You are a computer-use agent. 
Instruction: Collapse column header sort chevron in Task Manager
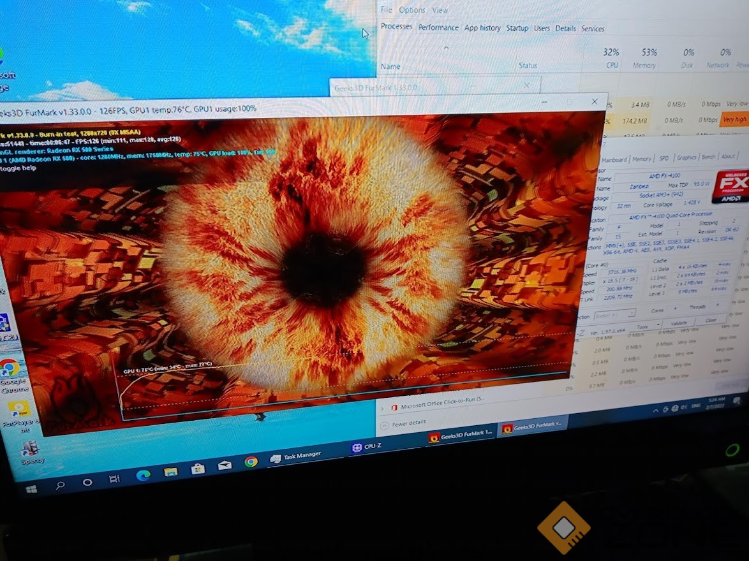coord(446,48)
